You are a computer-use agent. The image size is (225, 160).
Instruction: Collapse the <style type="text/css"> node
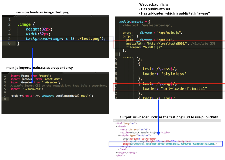pos(119,135)
